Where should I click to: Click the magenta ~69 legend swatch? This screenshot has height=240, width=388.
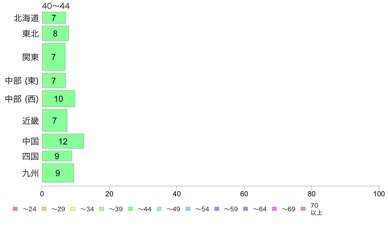(274, 209)
